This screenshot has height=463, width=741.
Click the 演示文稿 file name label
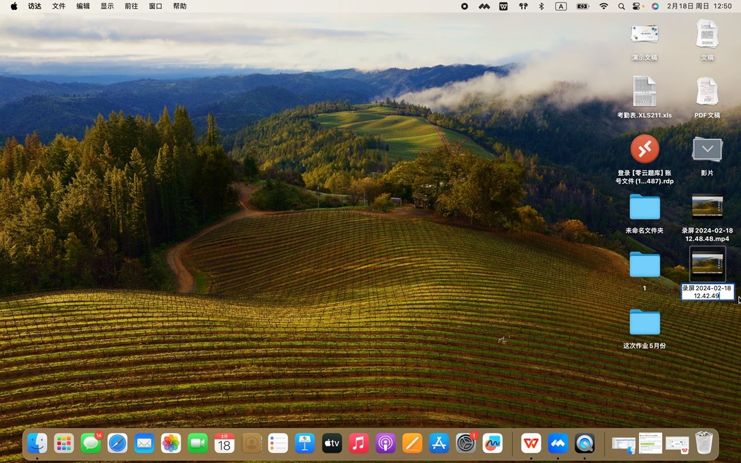click(644, 58)
